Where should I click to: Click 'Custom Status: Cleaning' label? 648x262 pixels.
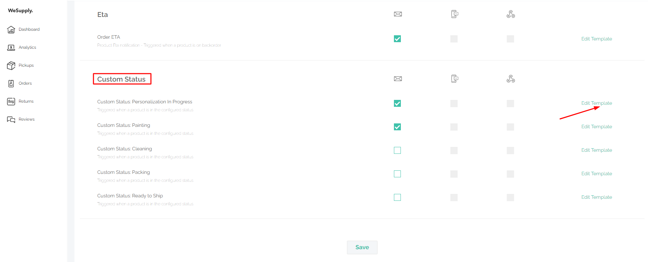click(125, 149)
